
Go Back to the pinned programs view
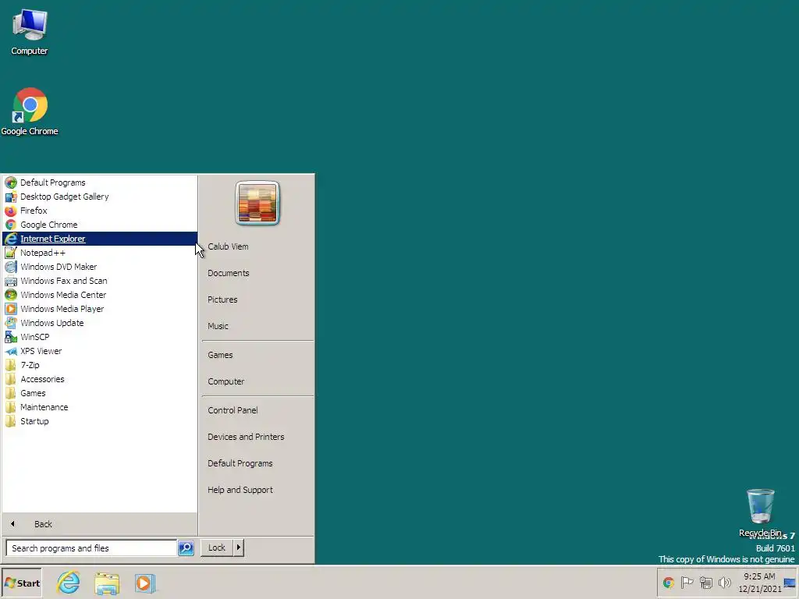point(100,524)
